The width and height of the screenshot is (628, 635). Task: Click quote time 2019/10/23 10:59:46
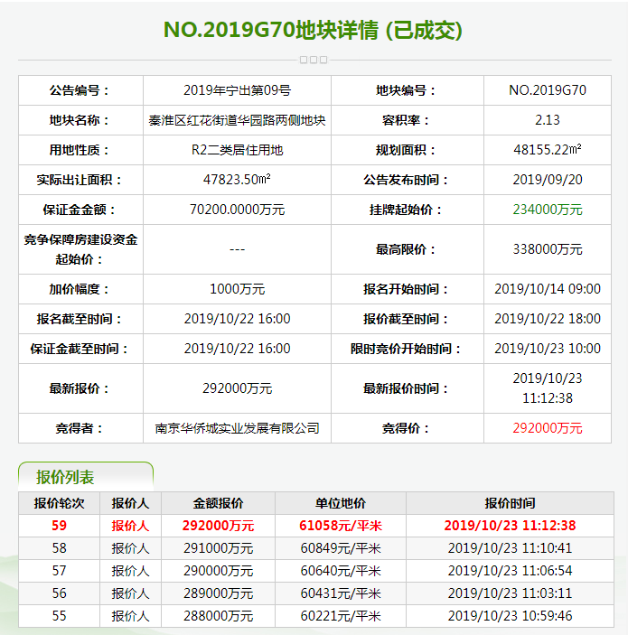510,616
